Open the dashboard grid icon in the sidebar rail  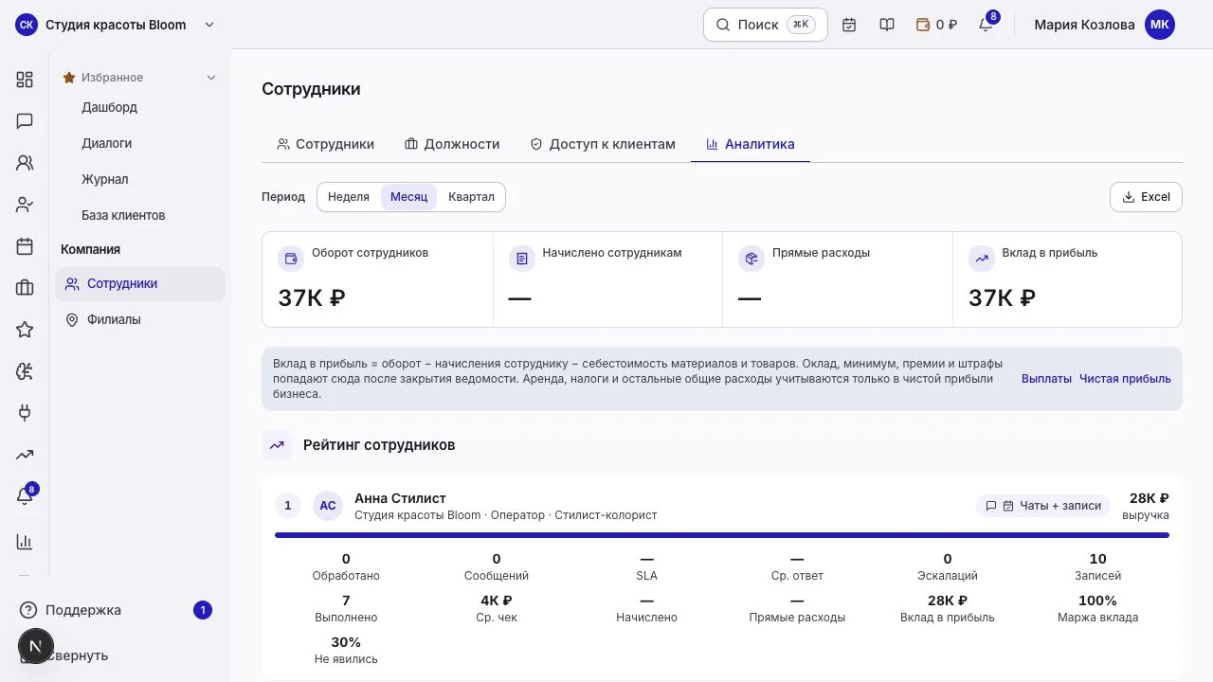25,80
